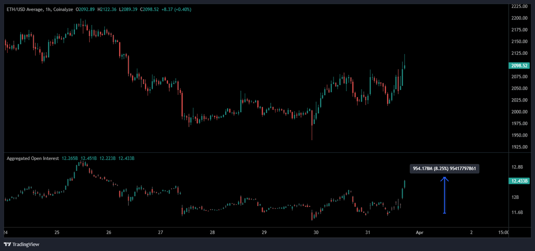Click 2000.00 on the price scale
The image size is (535, 251).
click(520, 112)
